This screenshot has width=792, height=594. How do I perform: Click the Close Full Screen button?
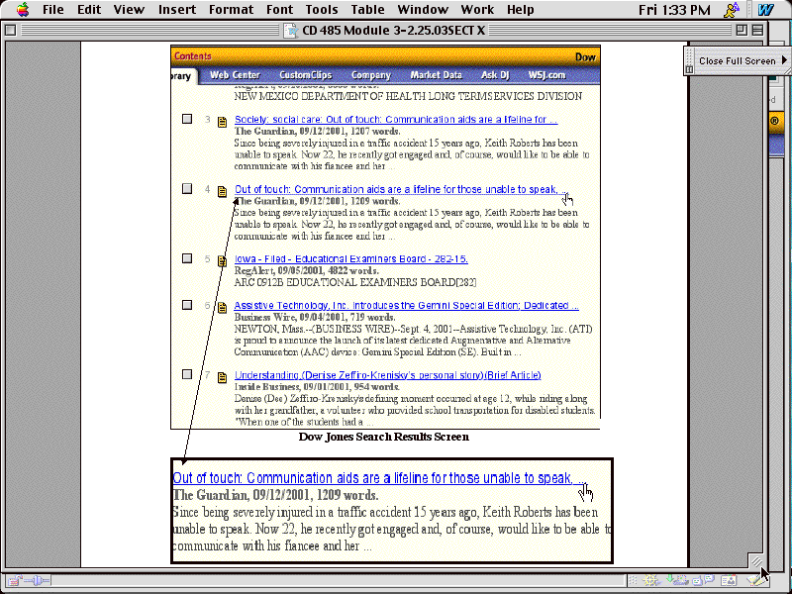point(737,61)
